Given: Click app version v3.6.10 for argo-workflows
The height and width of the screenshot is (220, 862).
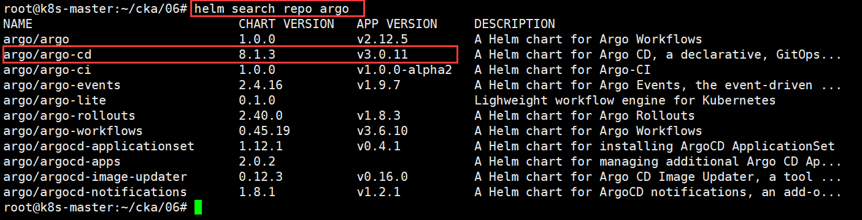Looking at the screenshot, I should click(x=382, y=131).
